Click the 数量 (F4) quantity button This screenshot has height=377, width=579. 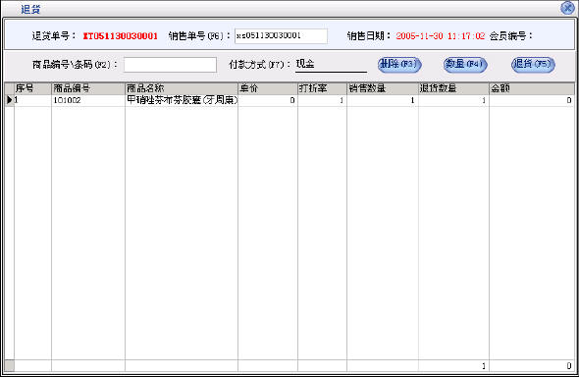click(x=465, y=64)
